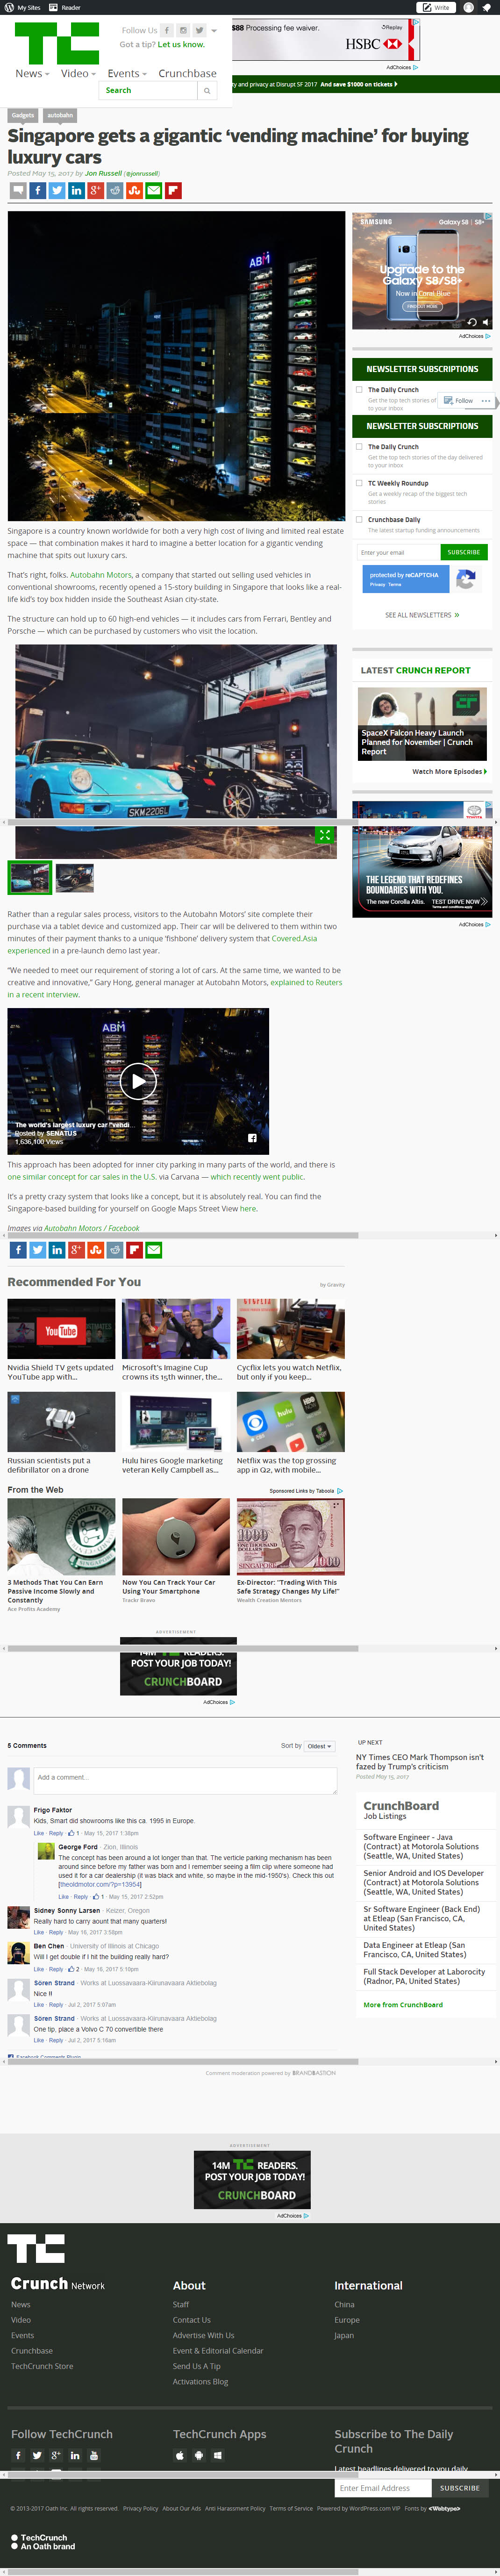Mute the Samsung Galaxy S8 ad video
The height and width of the screenshot is (2576, 500).
tap(486, 322)
